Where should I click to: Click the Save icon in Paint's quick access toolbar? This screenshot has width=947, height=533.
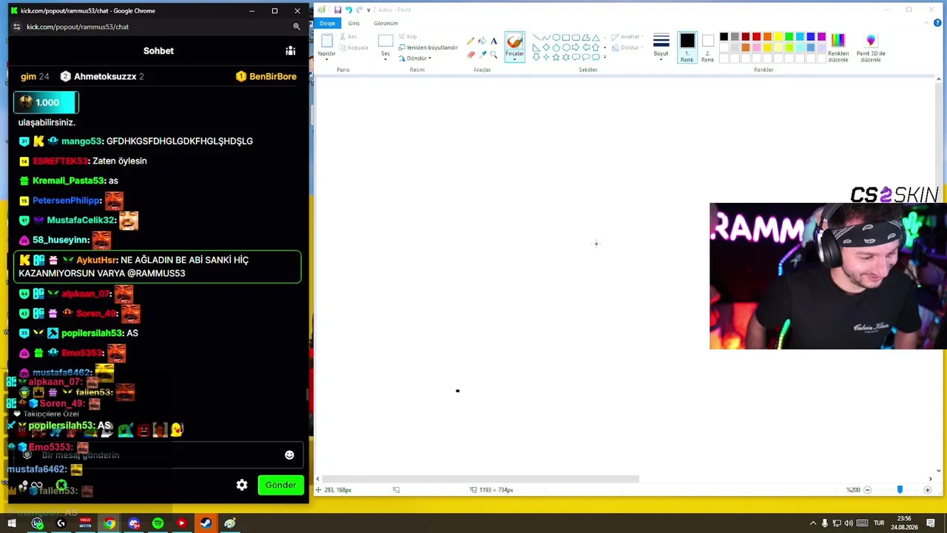(337, 10)
